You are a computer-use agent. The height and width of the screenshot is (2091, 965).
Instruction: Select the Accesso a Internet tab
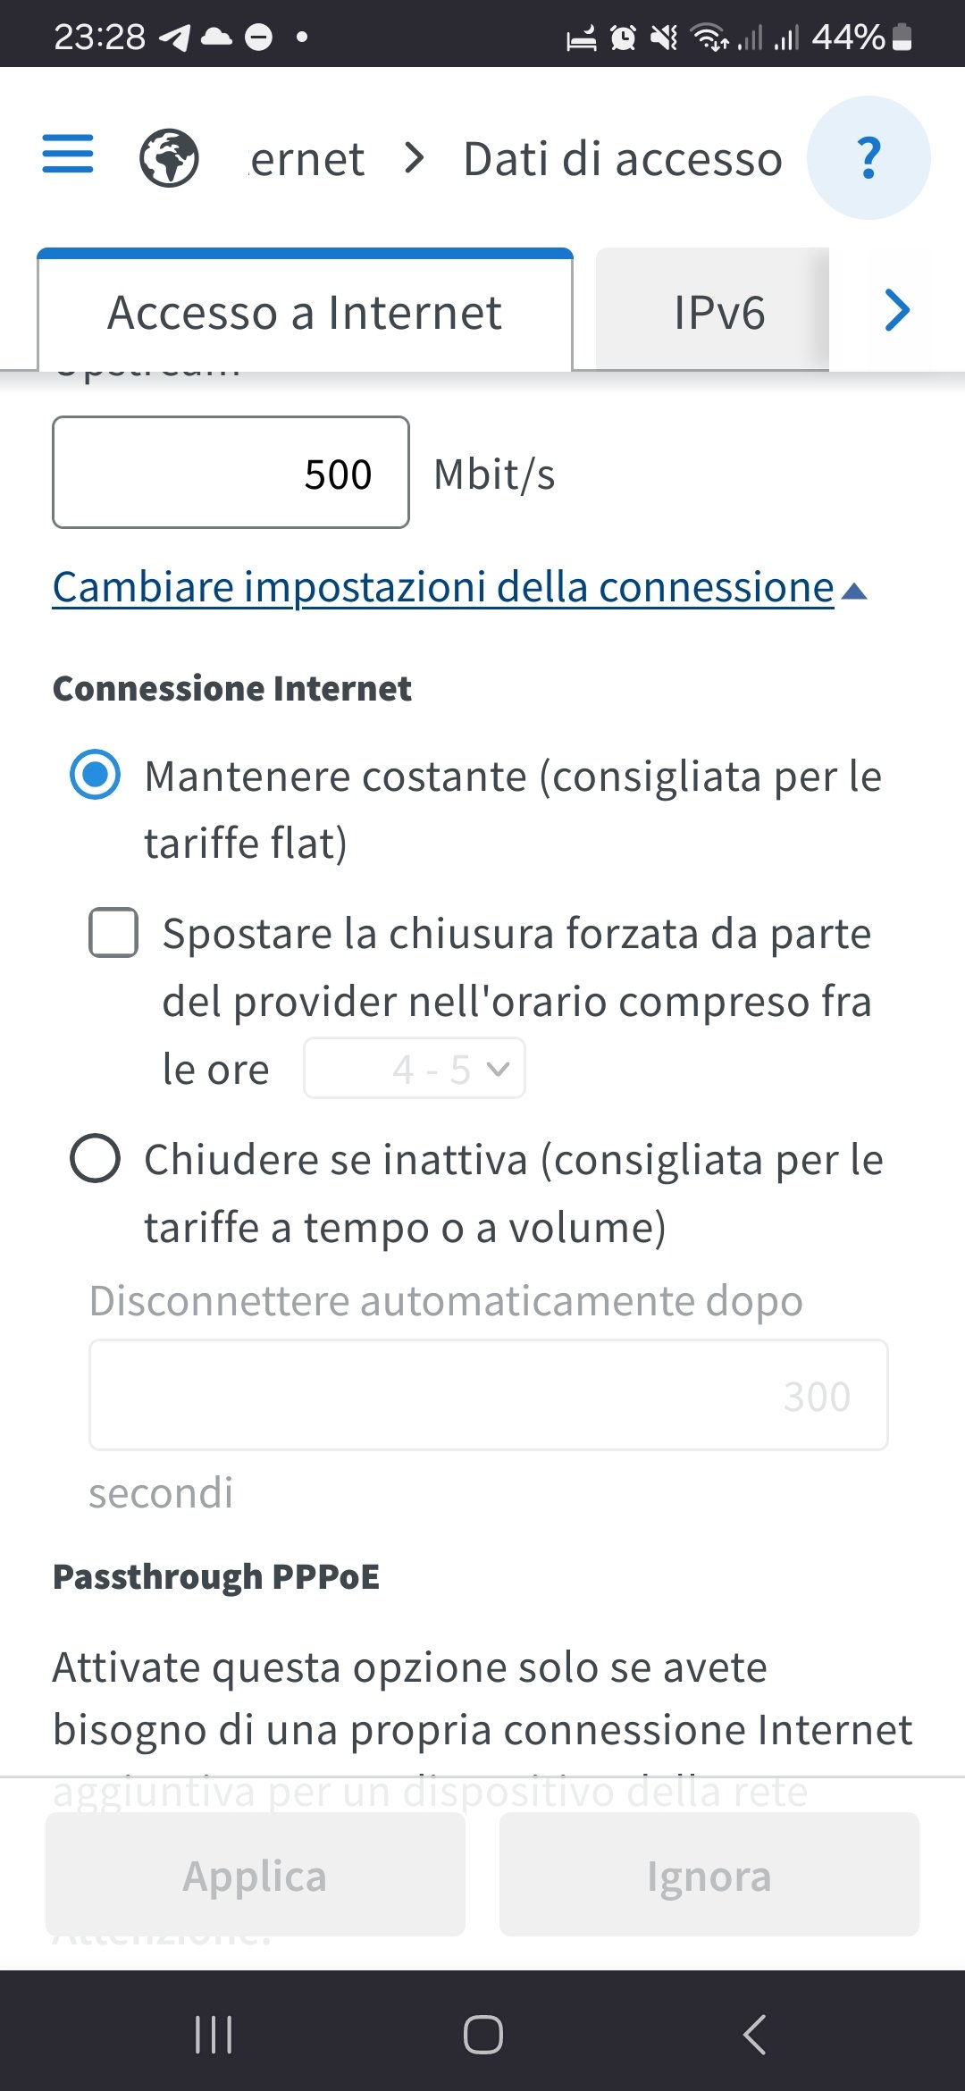305,313
